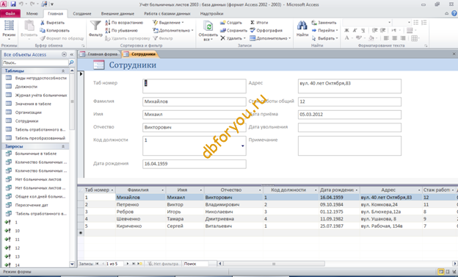This screenshot has height=277, width=458.
Task: Click the Фамилия field containing Михайлов
Action: coord(195,101)
